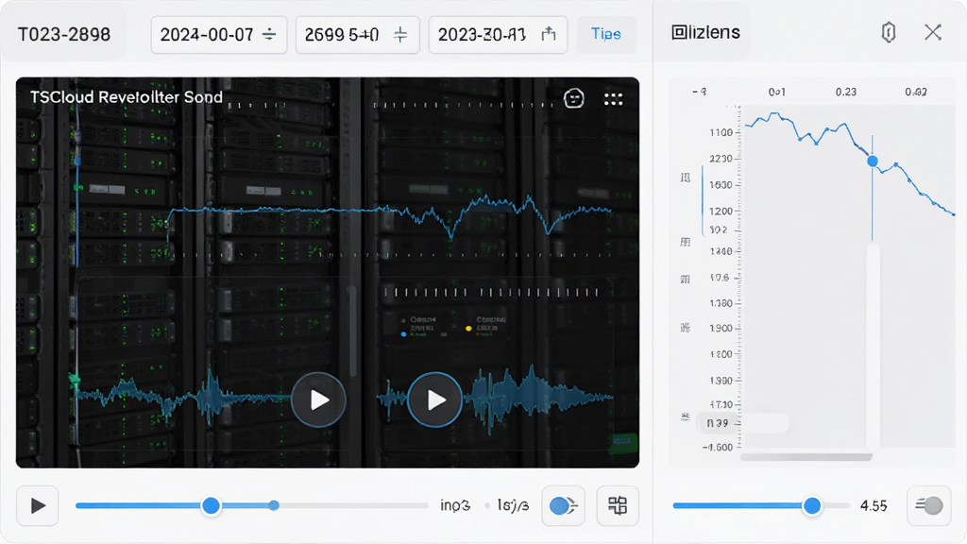
Task: Open the Tips button
Action: click(x=605, y=34)
